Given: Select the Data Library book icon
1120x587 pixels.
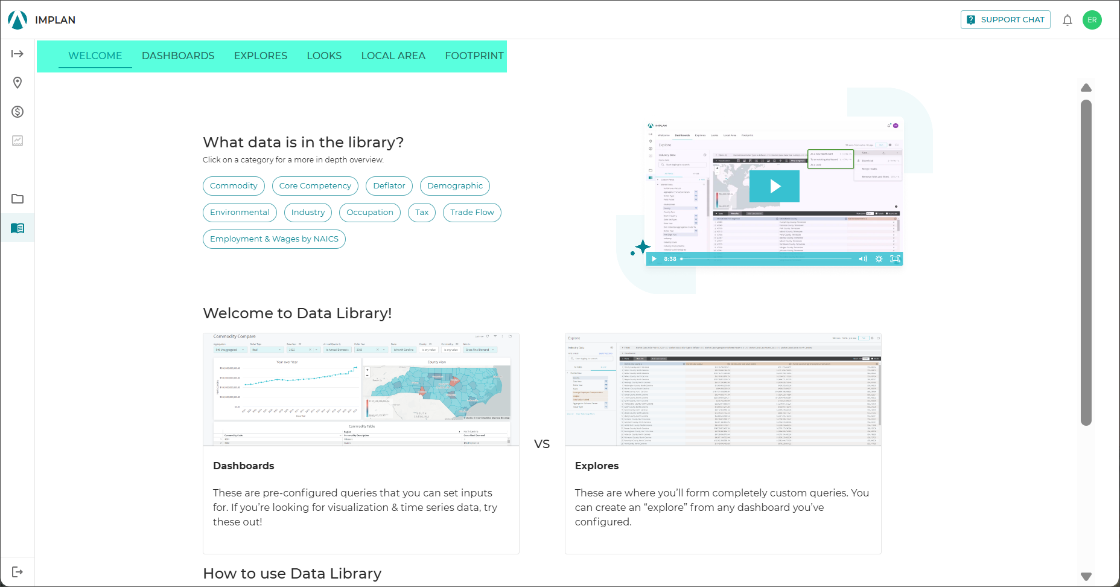Looking at the screenshot, I should pyautogui.click(x=17, y=228).
